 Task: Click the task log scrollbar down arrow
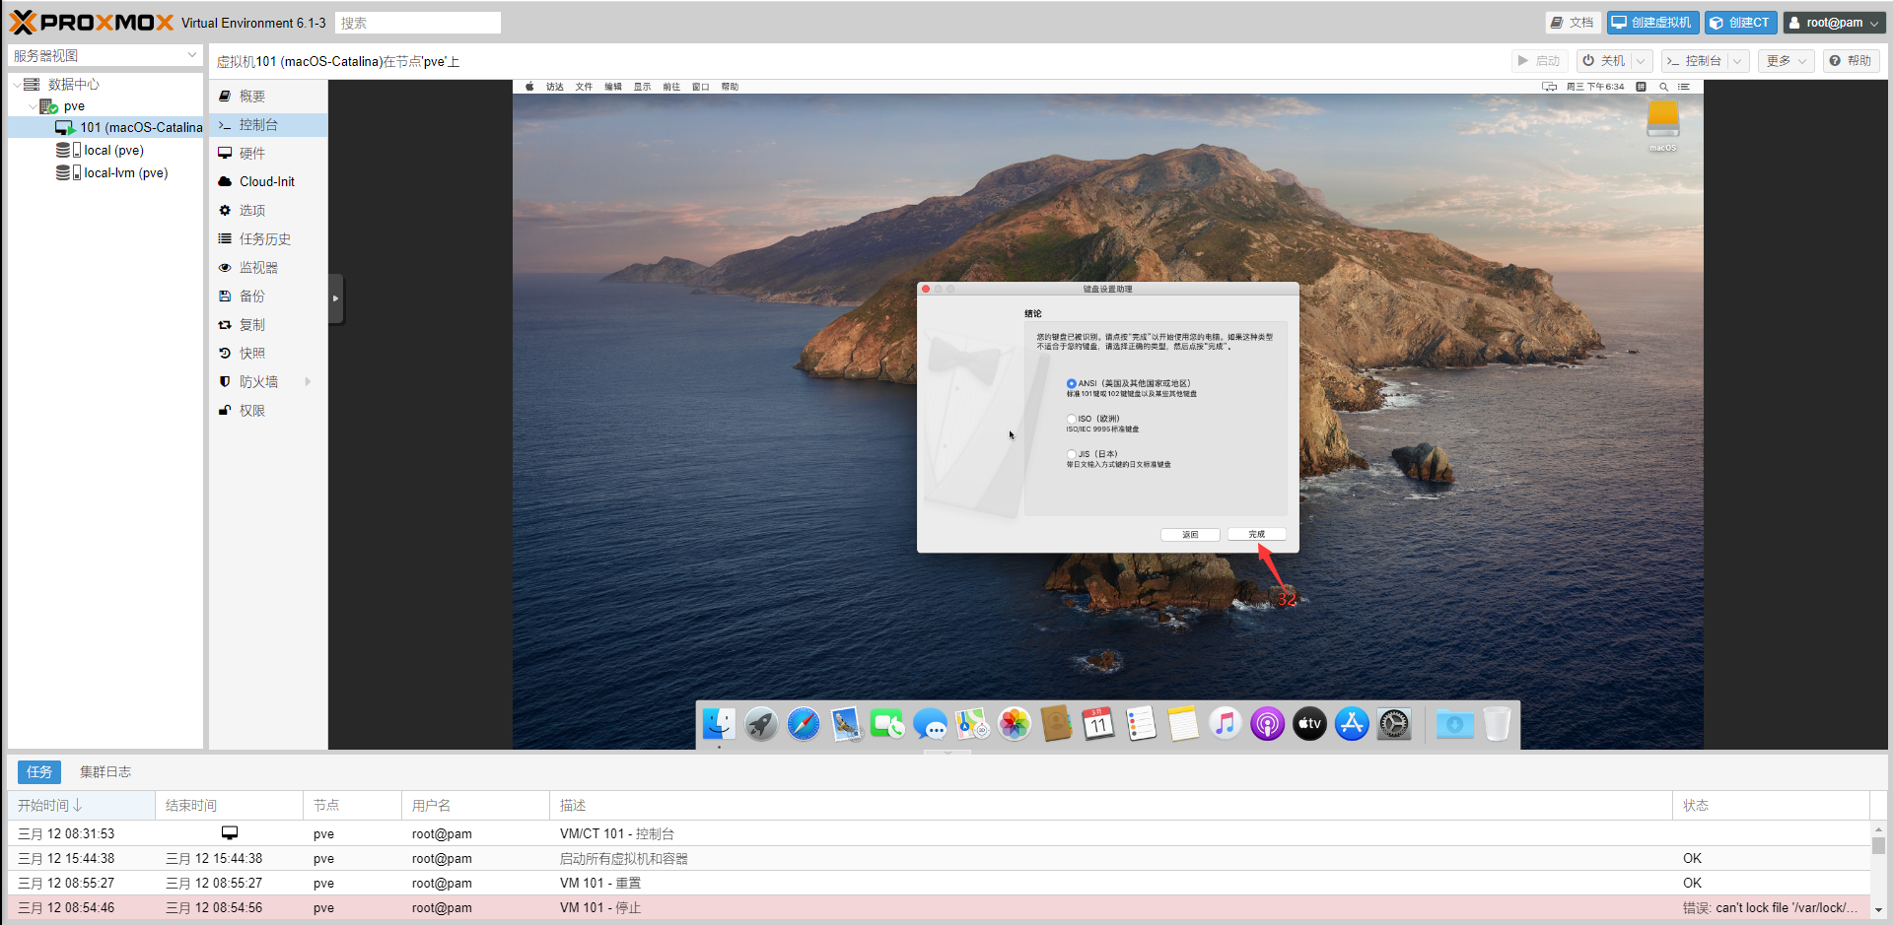pos(1878,910)
